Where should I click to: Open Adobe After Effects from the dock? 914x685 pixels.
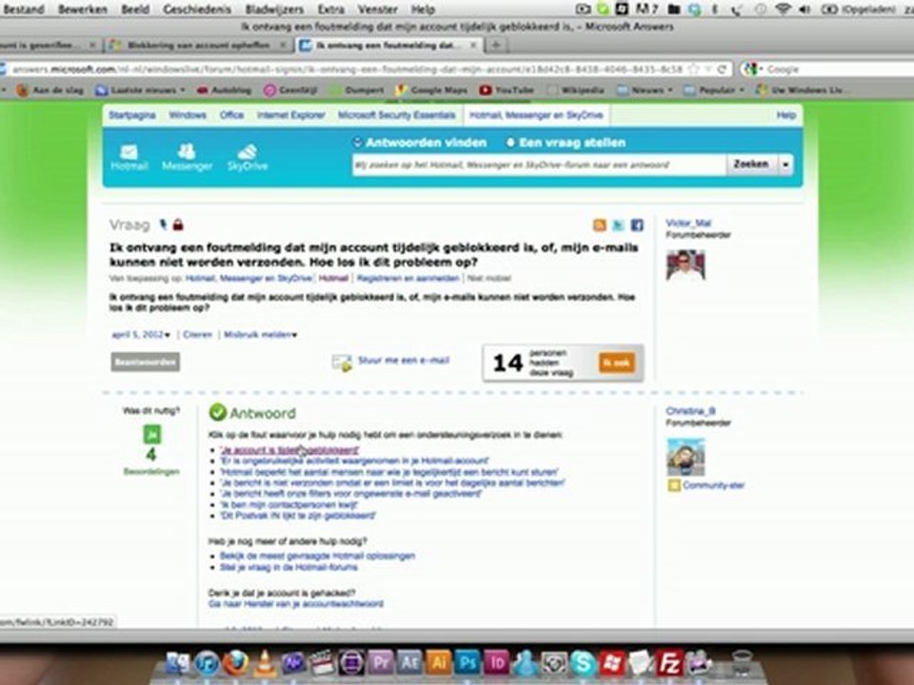click(408, 663)
